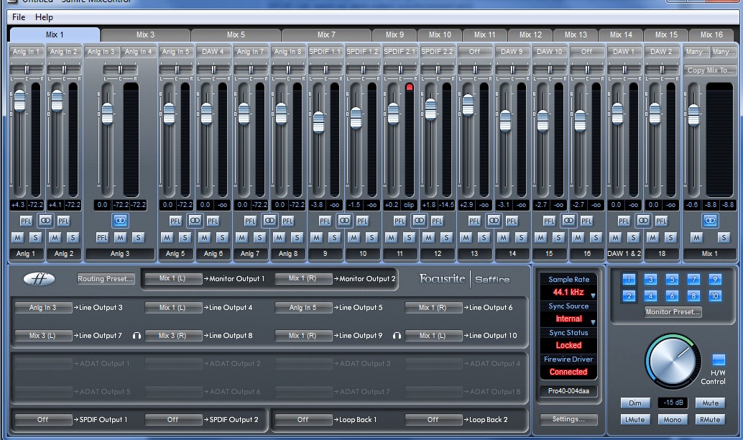Open the DAW 9 input selector
743x440 pixels.
click(x=512, y=51)
